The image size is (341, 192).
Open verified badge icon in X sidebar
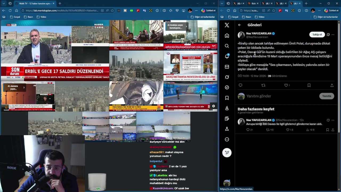pos(227,87)
